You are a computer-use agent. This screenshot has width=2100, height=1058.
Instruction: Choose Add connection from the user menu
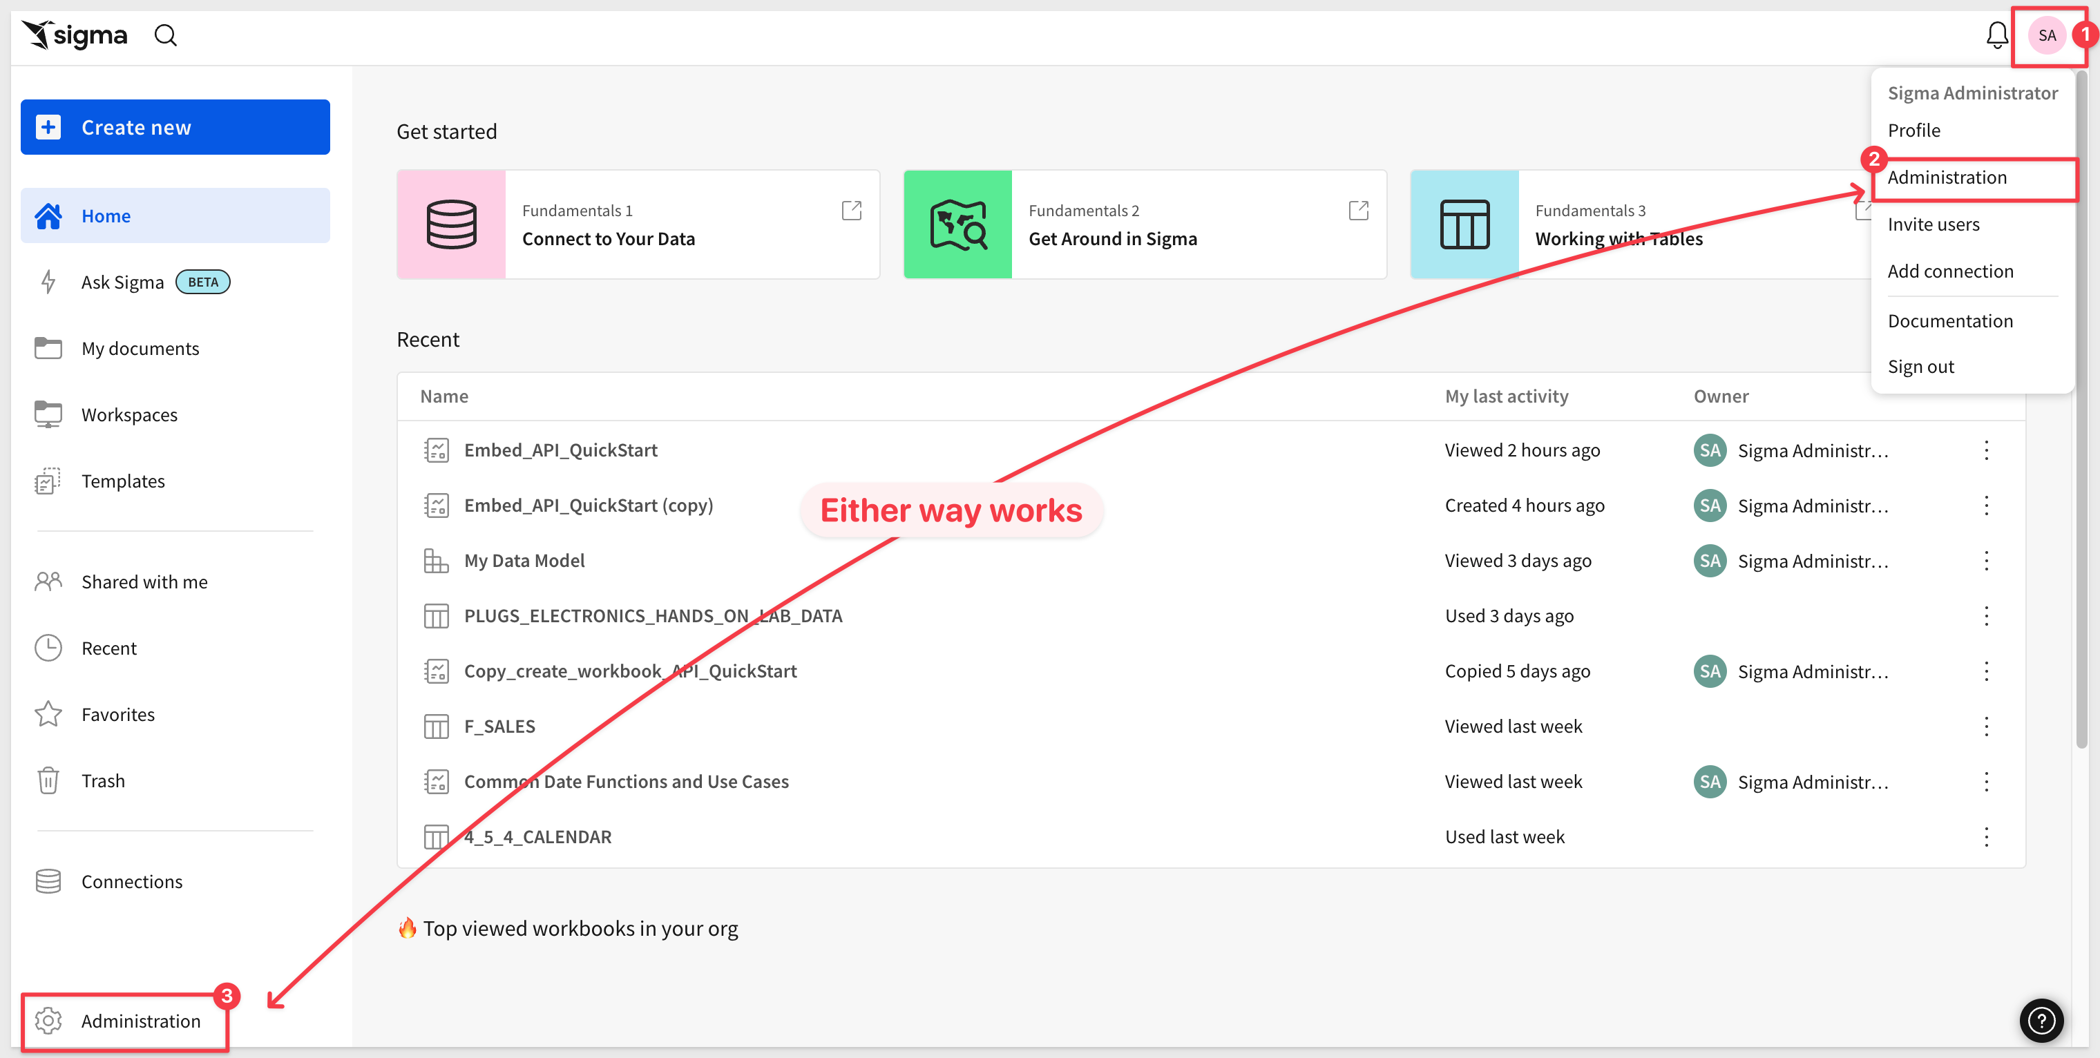(x=1950, y=271)
